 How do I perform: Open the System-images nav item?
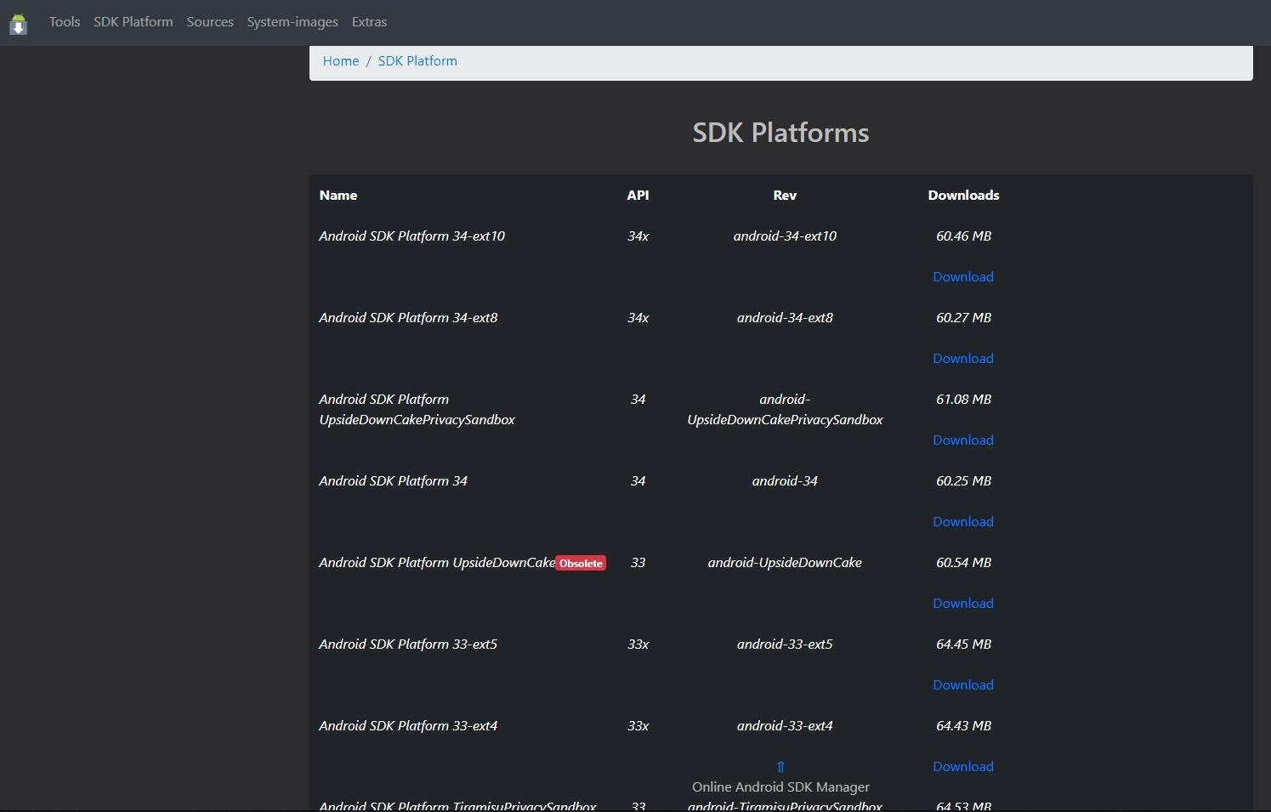point(292,22)
